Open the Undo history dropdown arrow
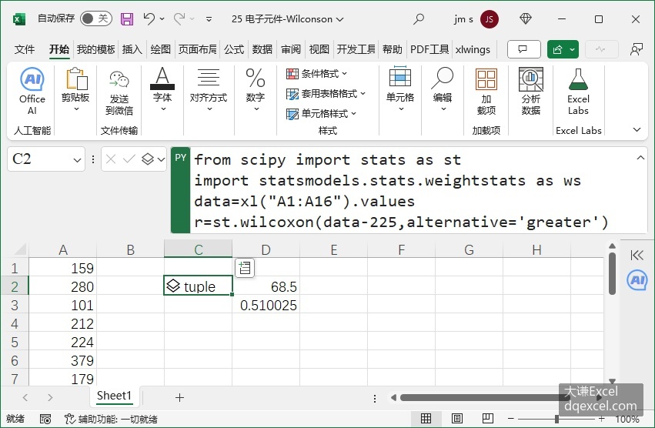This screenshot has width=655, height=428. tap(162, 18)
